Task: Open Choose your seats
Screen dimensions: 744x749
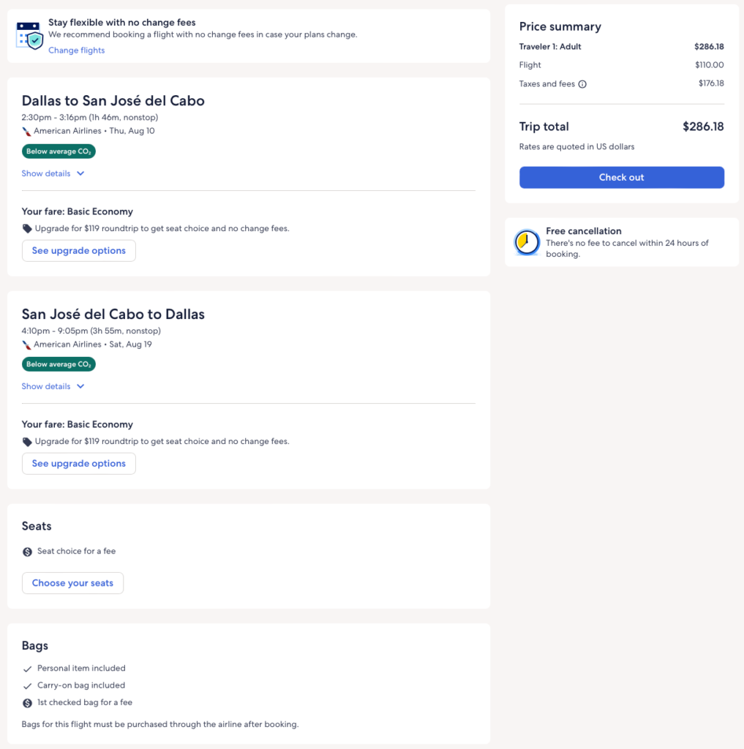Action: [x=72, y=584]
